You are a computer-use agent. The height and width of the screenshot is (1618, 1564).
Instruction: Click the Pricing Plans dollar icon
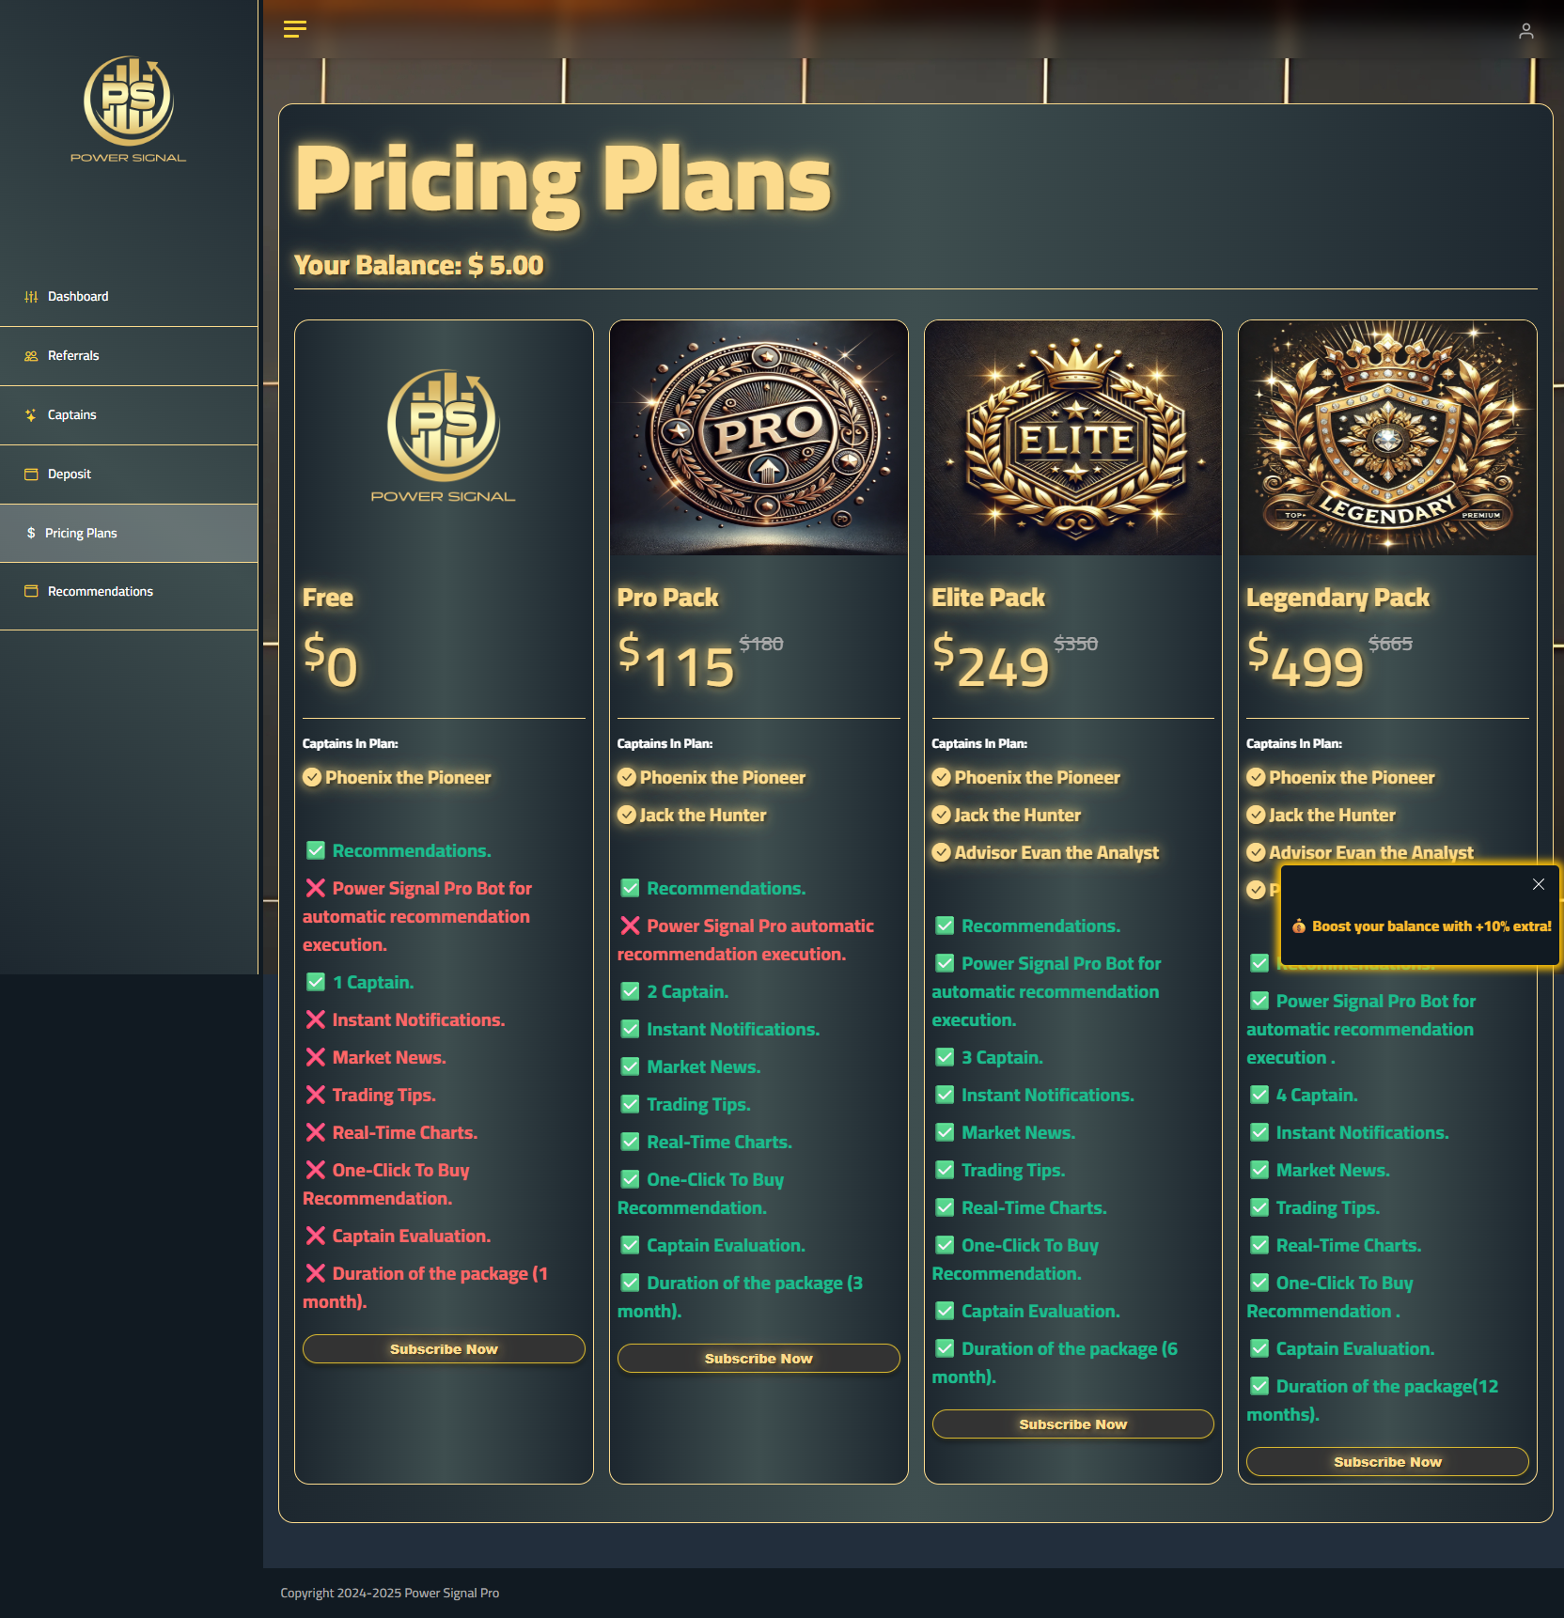pos(31,534)
